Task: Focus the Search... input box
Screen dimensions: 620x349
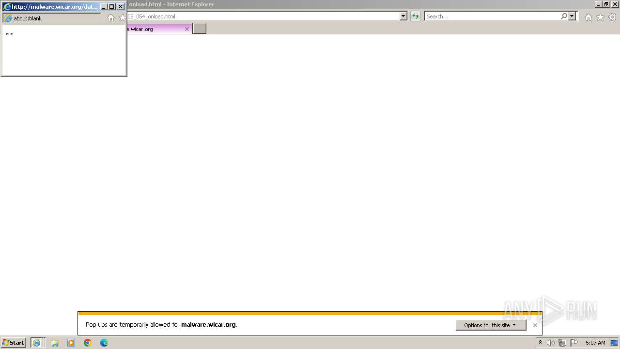Action: pyautogui.click(x=492, y=16)
